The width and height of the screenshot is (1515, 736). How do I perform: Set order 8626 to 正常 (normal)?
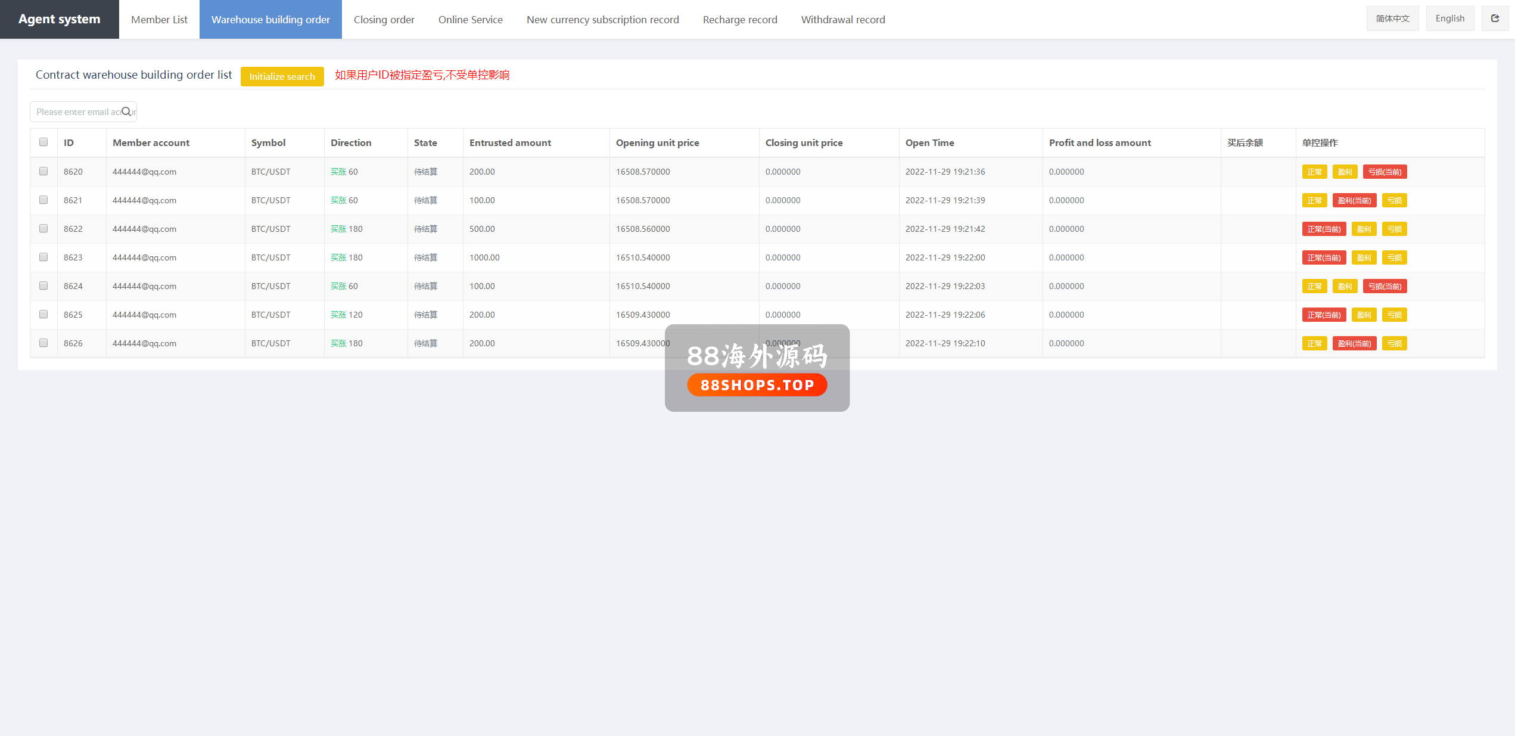[1314, 343]
